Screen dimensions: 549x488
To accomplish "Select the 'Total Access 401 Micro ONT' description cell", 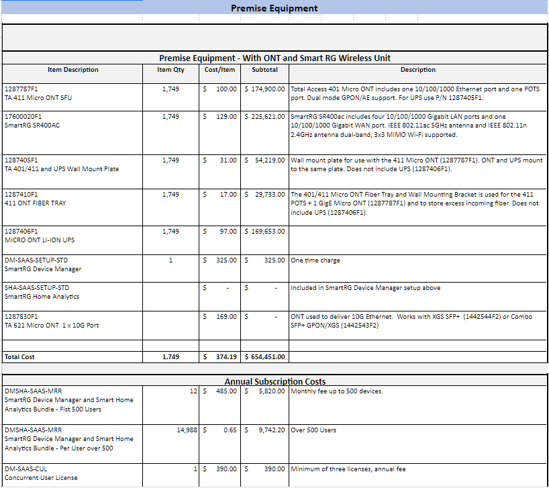I will tap(417, 97).
